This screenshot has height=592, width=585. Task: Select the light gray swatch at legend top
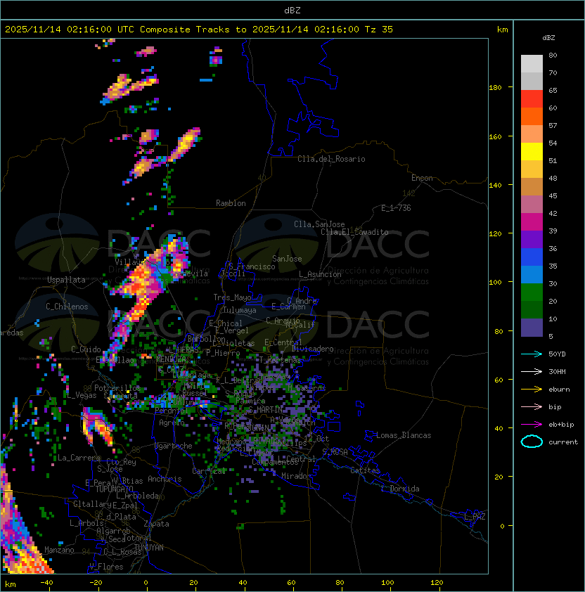(x=532, y=64)
